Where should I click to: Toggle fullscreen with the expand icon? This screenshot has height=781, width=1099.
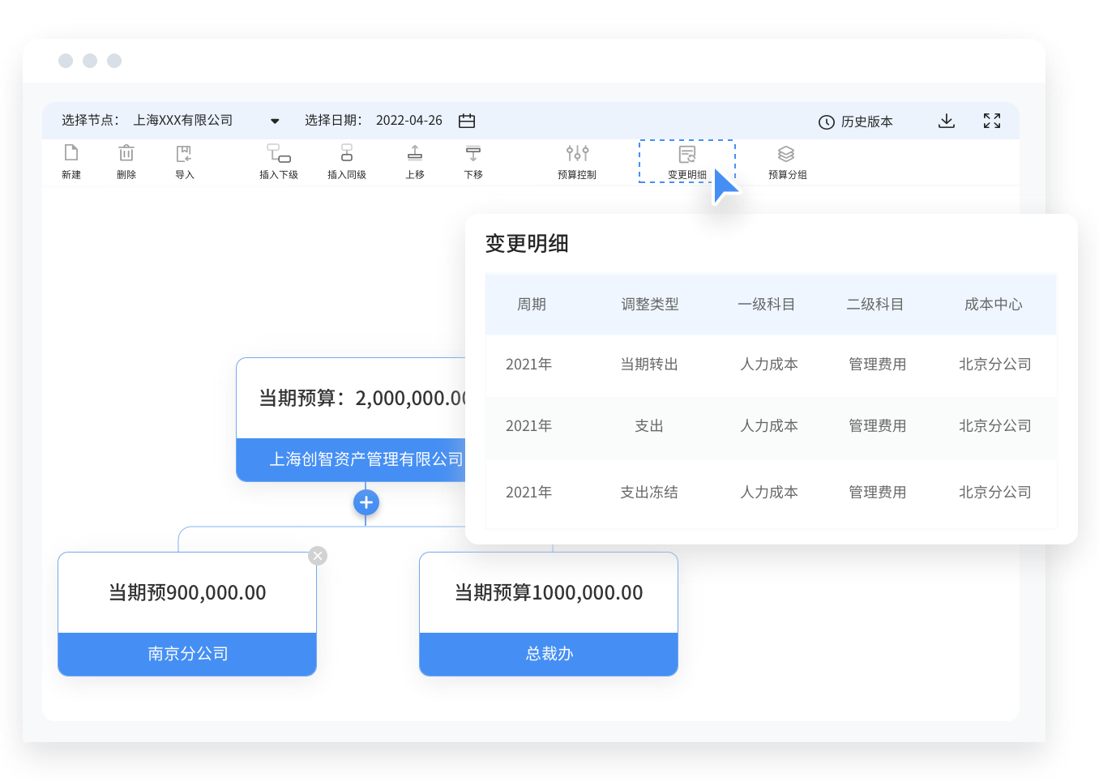tap(992, 121)
